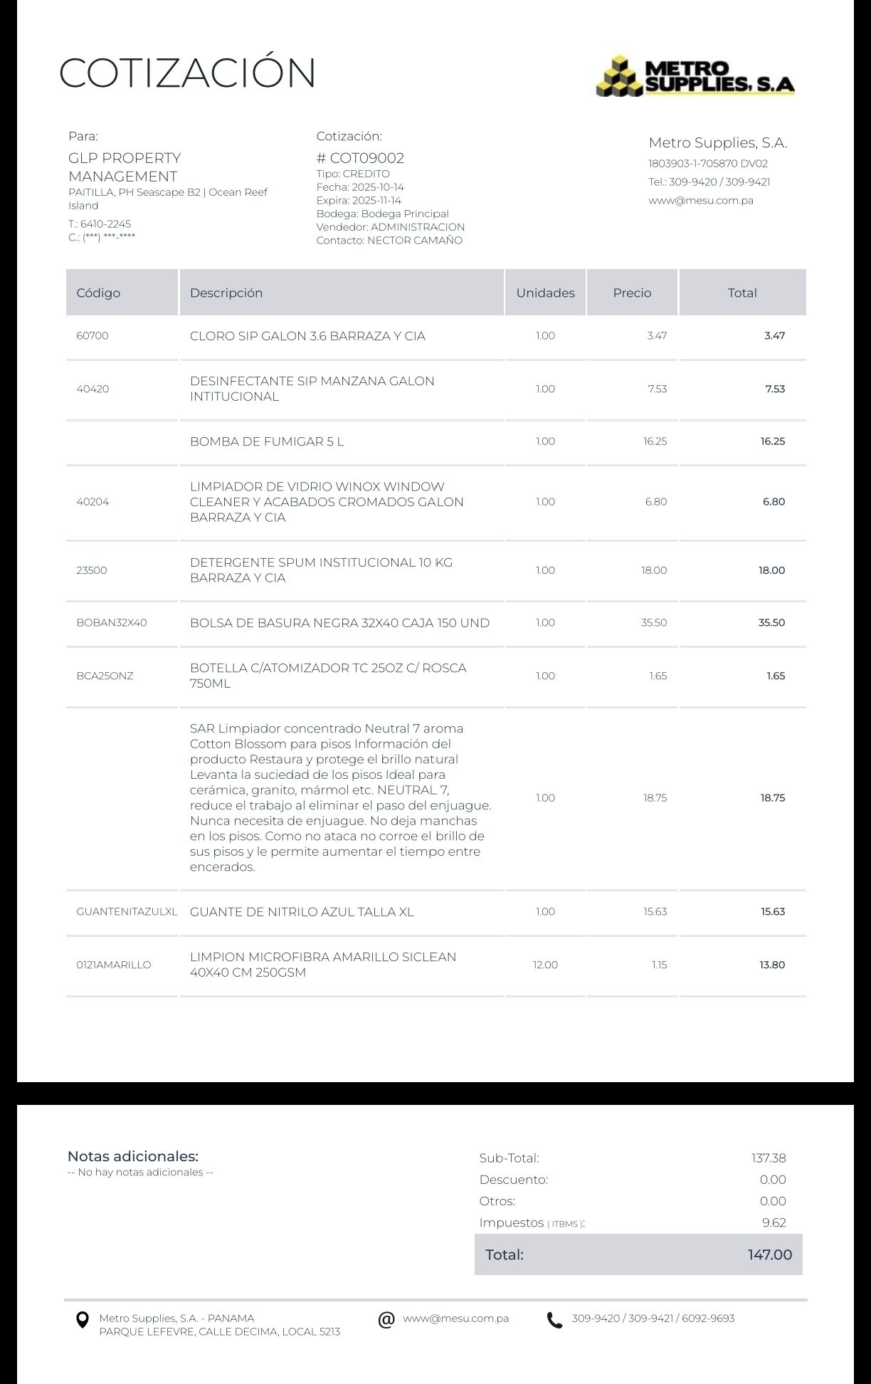Click the grand Total 147.00 amount
This screenshot has width=871, height=1384.
click(x=769, y=1254)
